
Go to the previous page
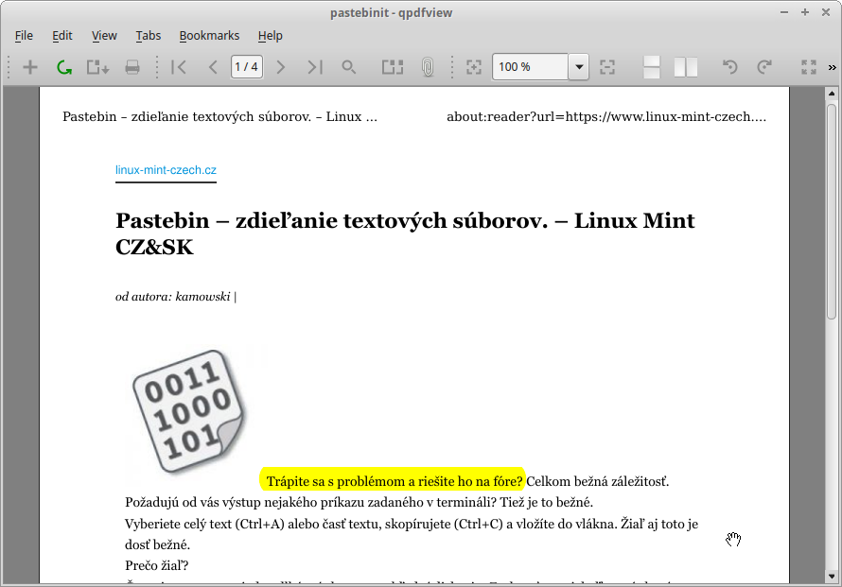[213, 67]
